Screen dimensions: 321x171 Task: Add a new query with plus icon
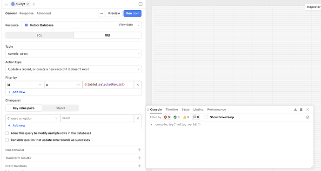point(34,4)
